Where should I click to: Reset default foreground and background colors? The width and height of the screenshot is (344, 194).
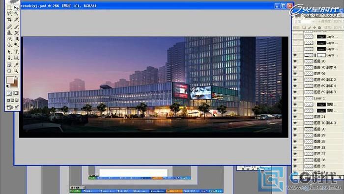pyautogui.click(x=8, y=86)
